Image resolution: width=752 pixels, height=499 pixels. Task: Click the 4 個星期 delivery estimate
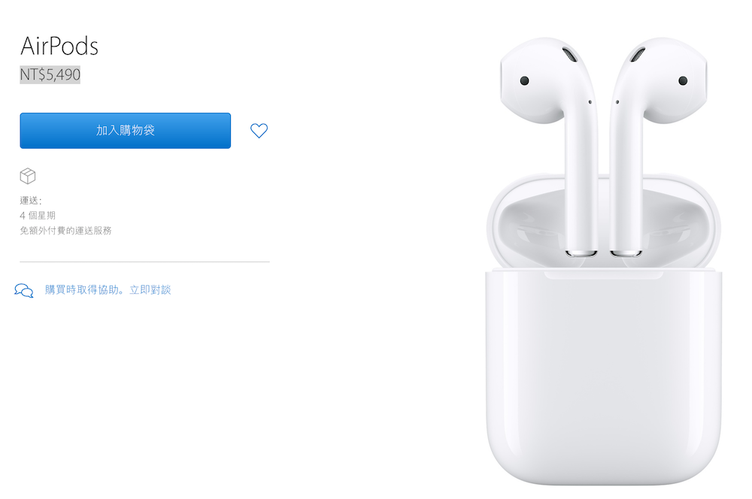coord(38,215)
